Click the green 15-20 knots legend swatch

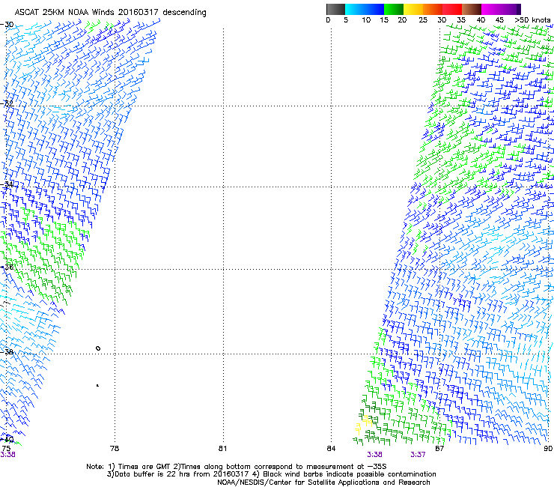pos(394,9)
